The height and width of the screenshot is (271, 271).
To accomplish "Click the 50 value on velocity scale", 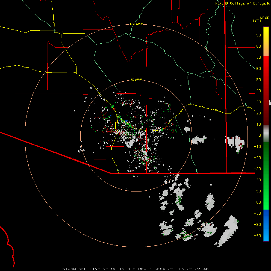I will [x=259, y=80].
